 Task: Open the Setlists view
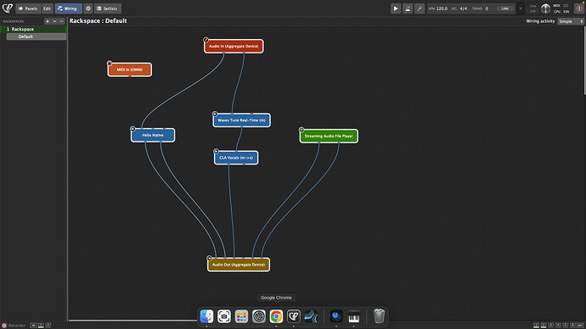point(107,8)
